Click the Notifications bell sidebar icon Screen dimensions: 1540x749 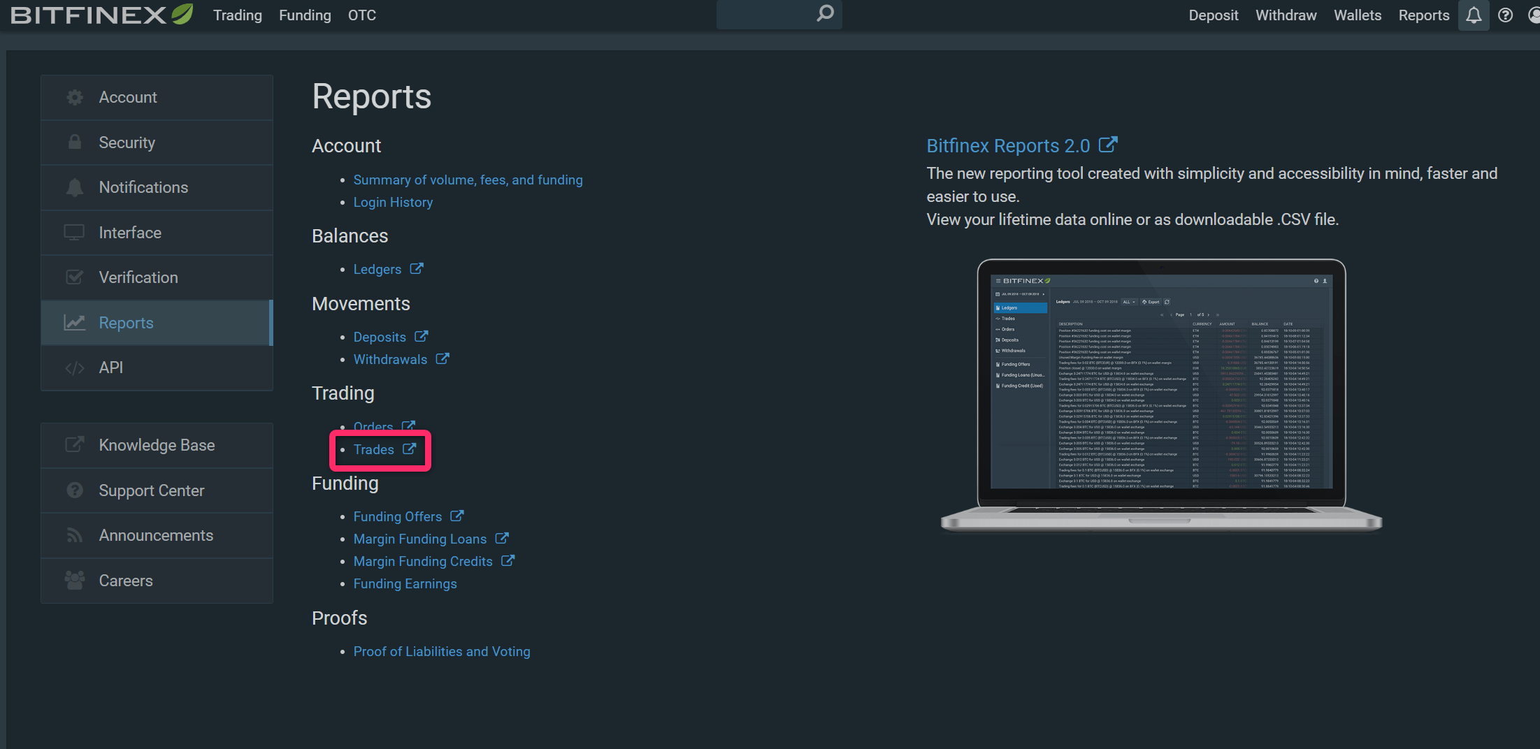point(75,187)
